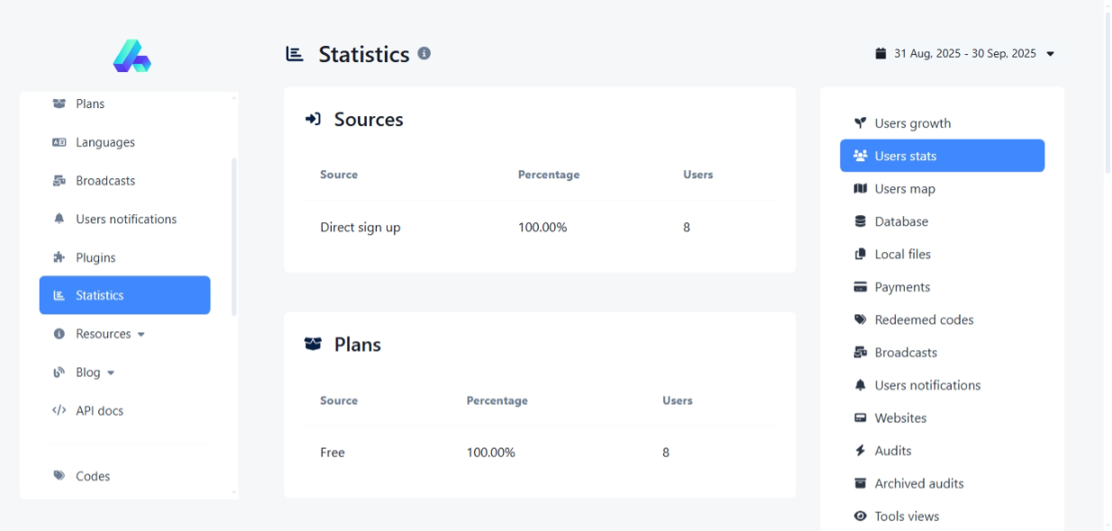Click the Redeemed codes tag icon

click(x=860, y=319)
